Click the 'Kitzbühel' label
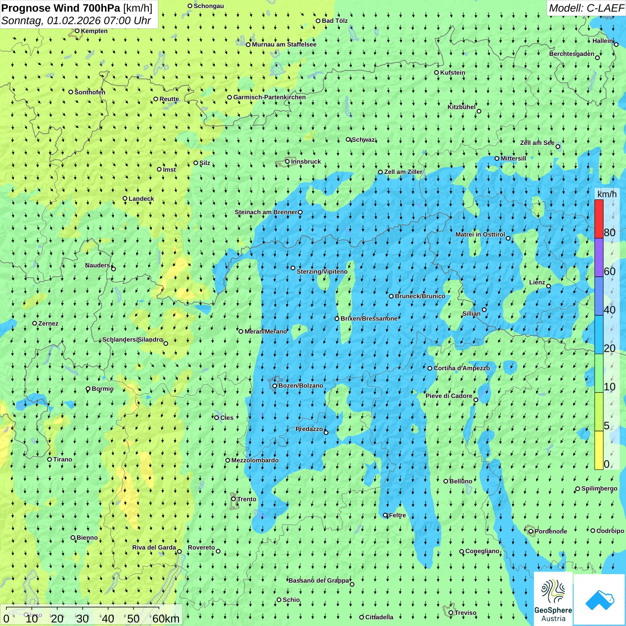Screen dimensions: 626x626 click(x=461, y=107)
